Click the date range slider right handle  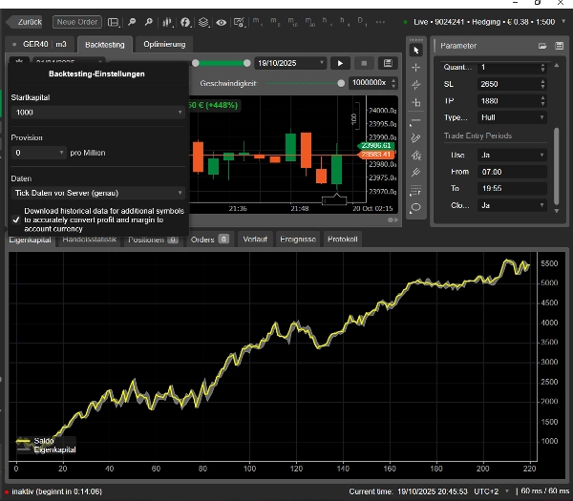pyautogui.click(x=247, y=63)
